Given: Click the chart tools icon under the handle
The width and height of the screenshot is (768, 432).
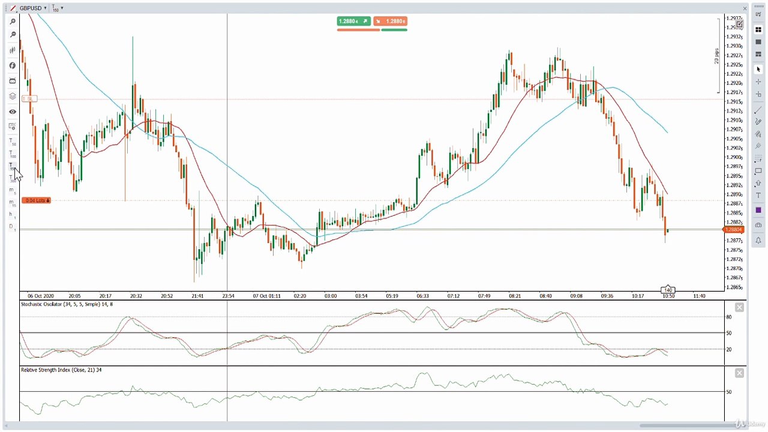Looking at the screenshot, I should [x=758, y=15].
